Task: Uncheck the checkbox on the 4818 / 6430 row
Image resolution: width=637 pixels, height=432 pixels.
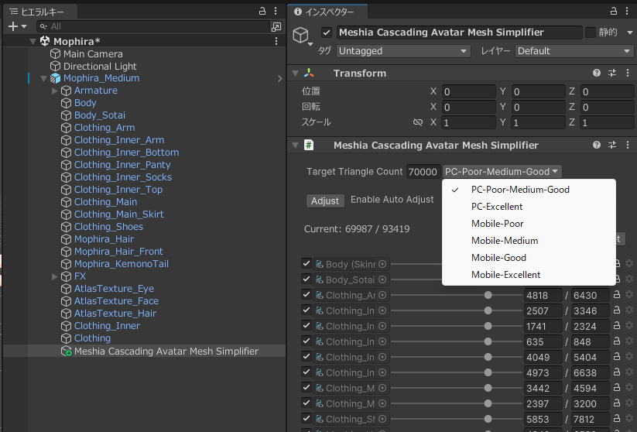Action: coord(307,294)
